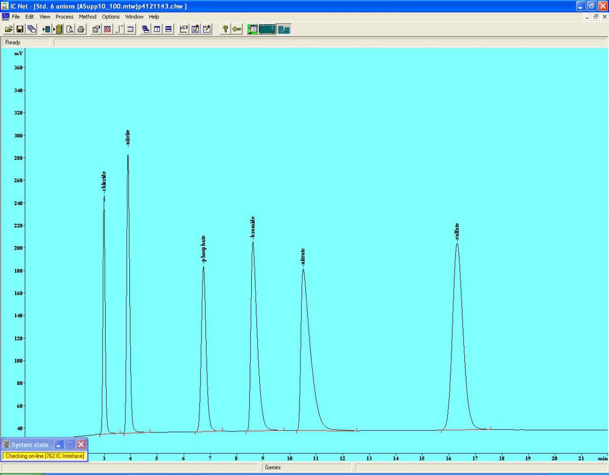Open Print Preview from toolbar
This screenshot has height=475, width=609.
(70, 29)
